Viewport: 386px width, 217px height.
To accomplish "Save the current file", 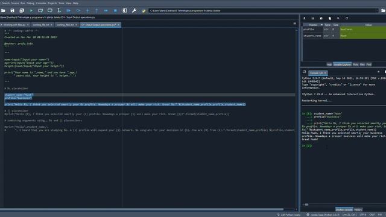I will 12,11.
